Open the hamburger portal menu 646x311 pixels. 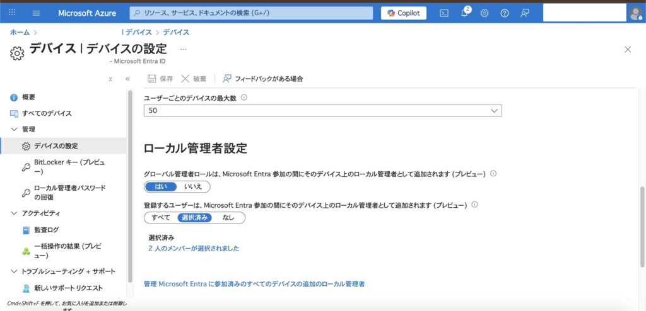[x=36, y=13]
